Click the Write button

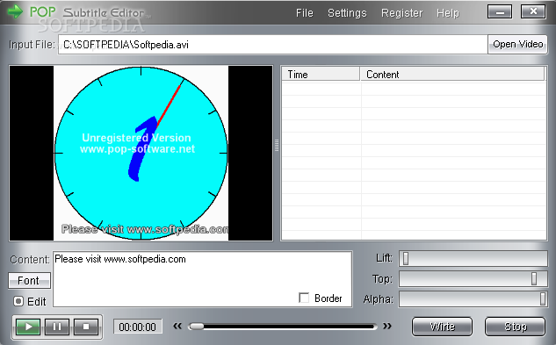tap(442, 327)
